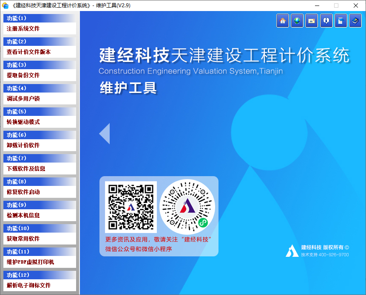Click the square QR code image
This screenshot has width=366, height=295.
[131, 207]
